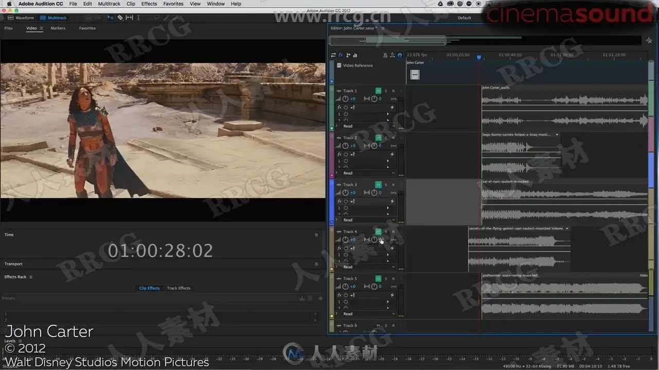
Task: Solo Track 1
Action: (x=386, y=91)
